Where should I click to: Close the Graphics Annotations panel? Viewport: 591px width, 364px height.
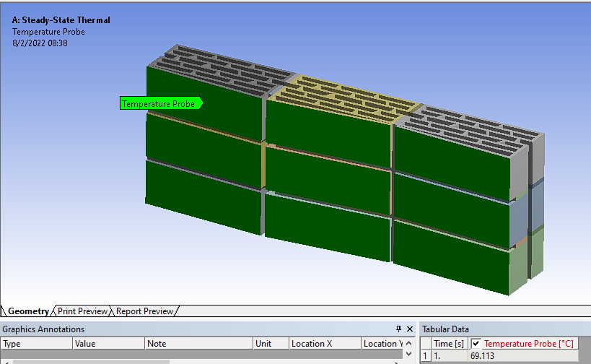pos(410,329)
